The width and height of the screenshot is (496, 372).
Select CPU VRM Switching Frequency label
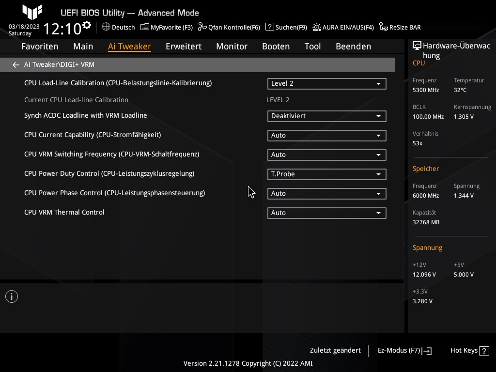click(x=112, y=154)
